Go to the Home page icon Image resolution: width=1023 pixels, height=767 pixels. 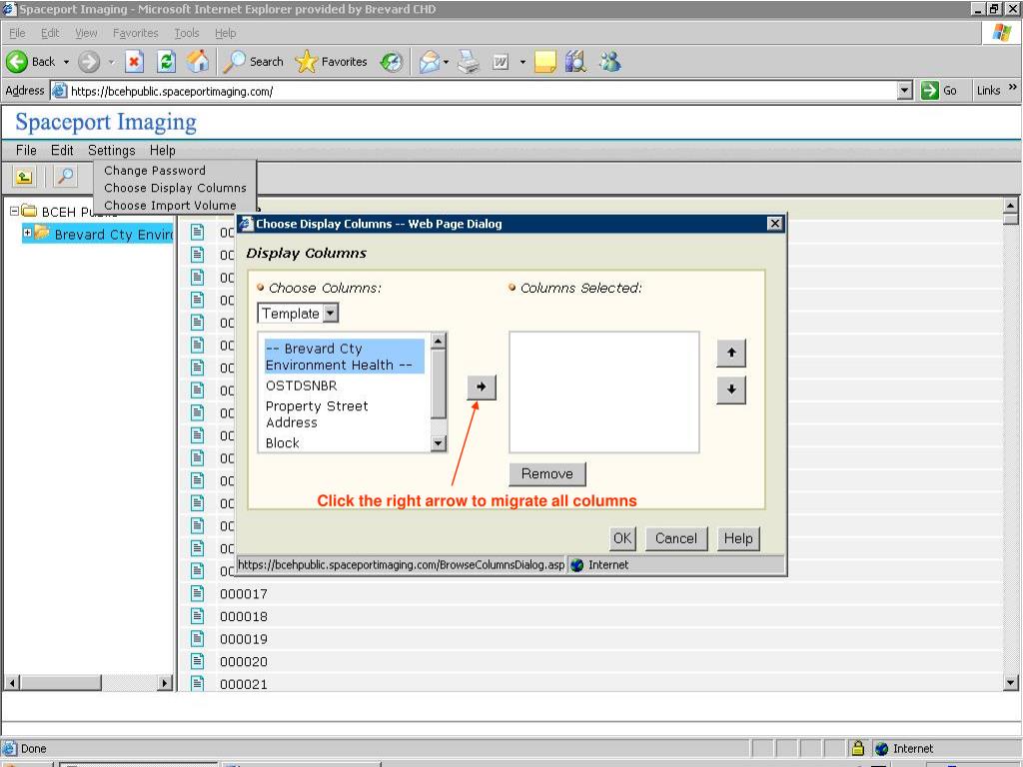click(198, 62)
